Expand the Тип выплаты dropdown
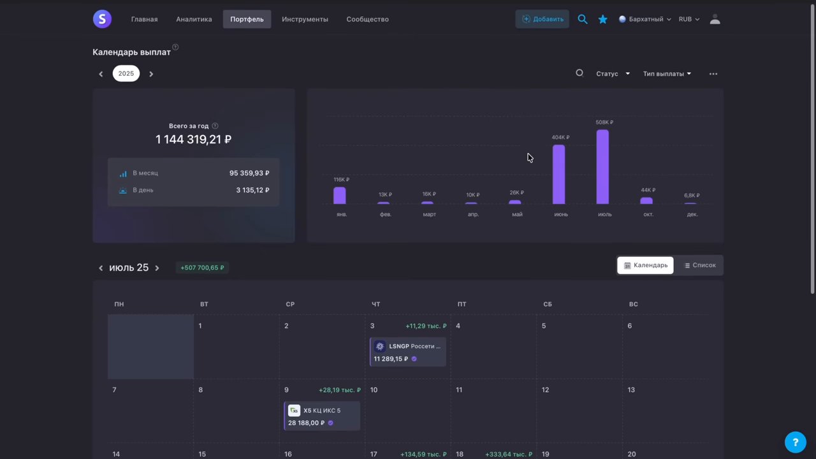The height and width of the screenshot is (459, 816). (667, 74)
